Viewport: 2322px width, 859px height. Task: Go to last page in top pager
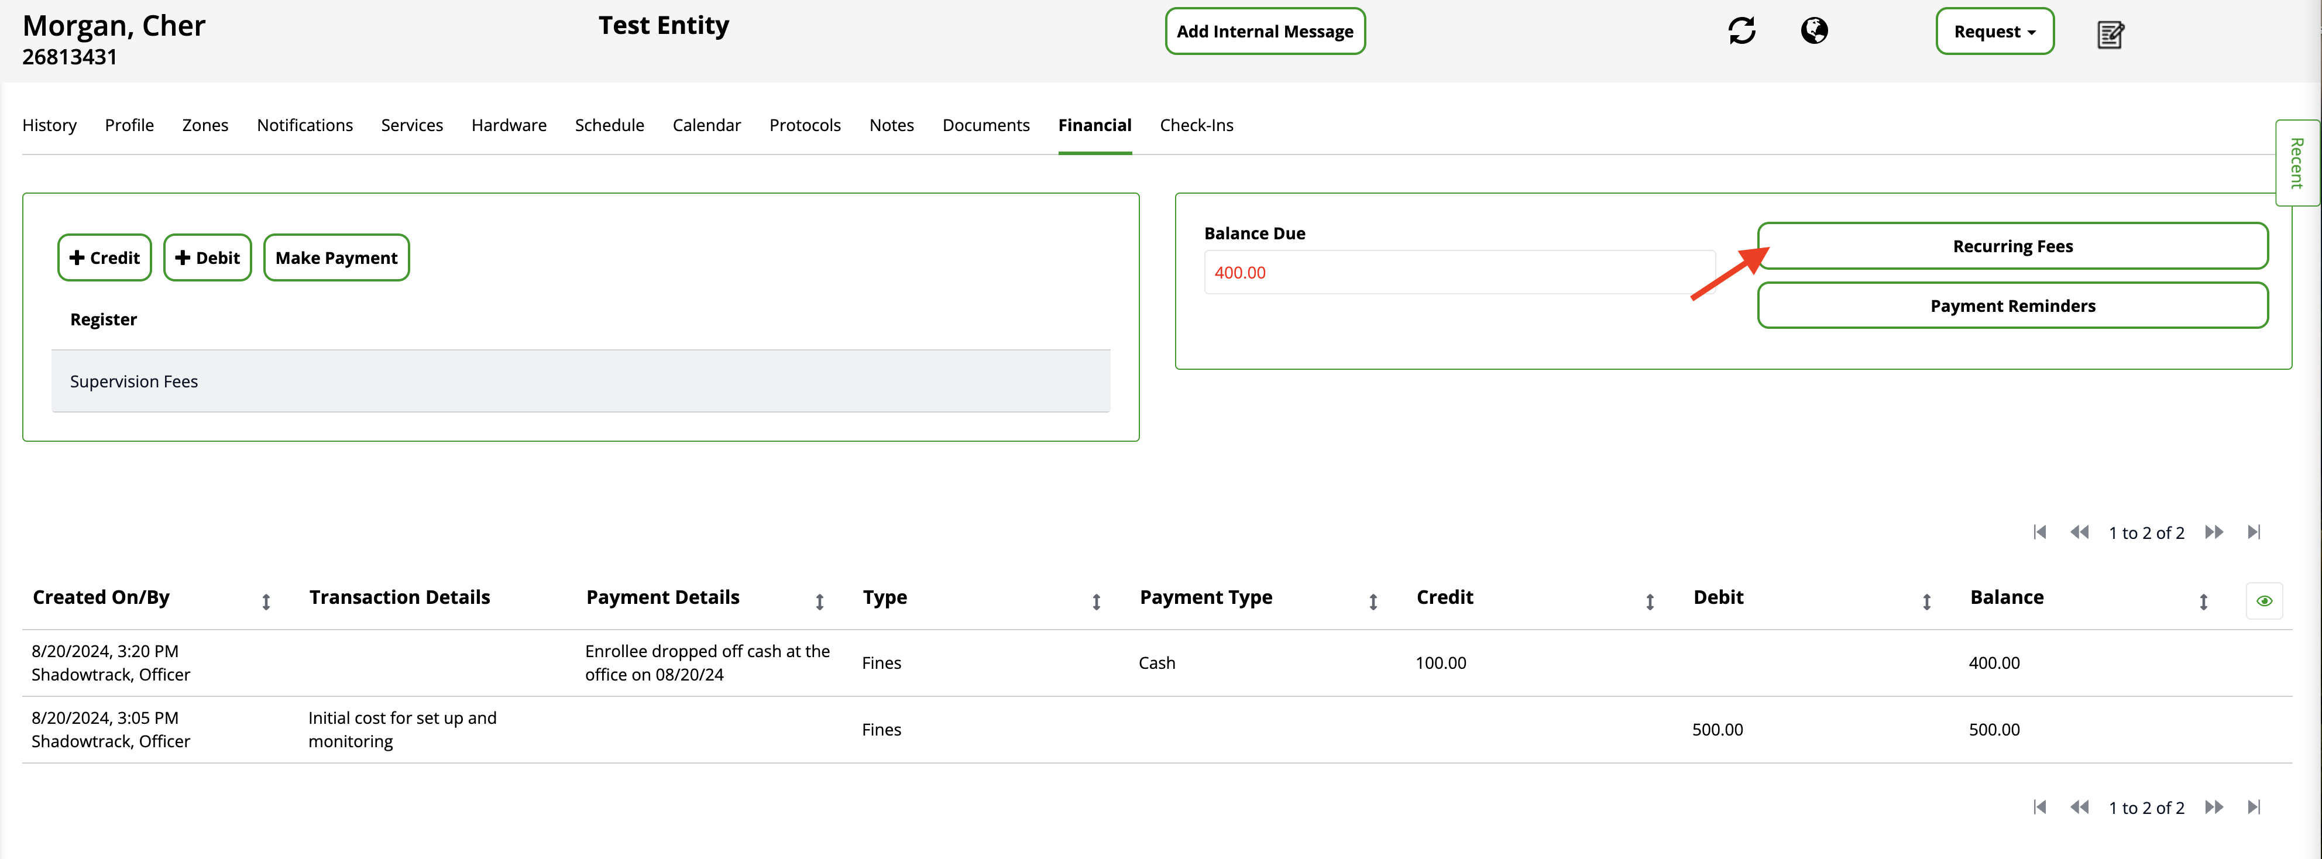click(x=2254, y=532)
